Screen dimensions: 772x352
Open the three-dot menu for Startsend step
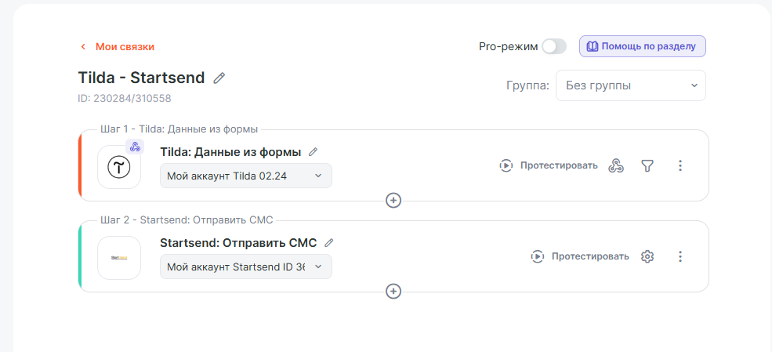point(680,256)
